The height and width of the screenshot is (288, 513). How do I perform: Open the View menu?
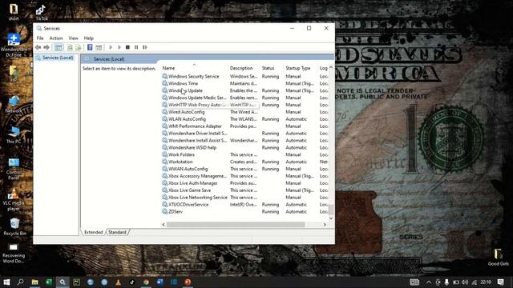coord(73,38)
